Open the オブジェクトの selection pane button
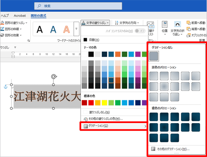207x157 pixels. (x=197, y=35)
